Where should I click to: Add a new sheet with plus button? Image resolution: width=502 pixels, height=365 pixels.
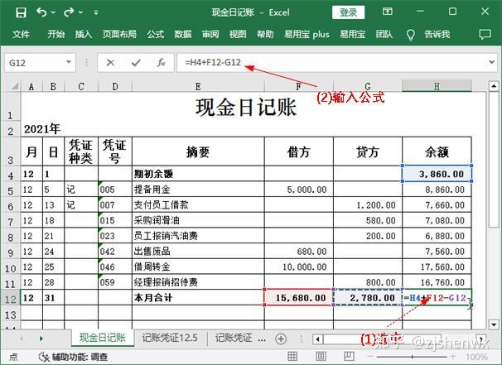281,339
